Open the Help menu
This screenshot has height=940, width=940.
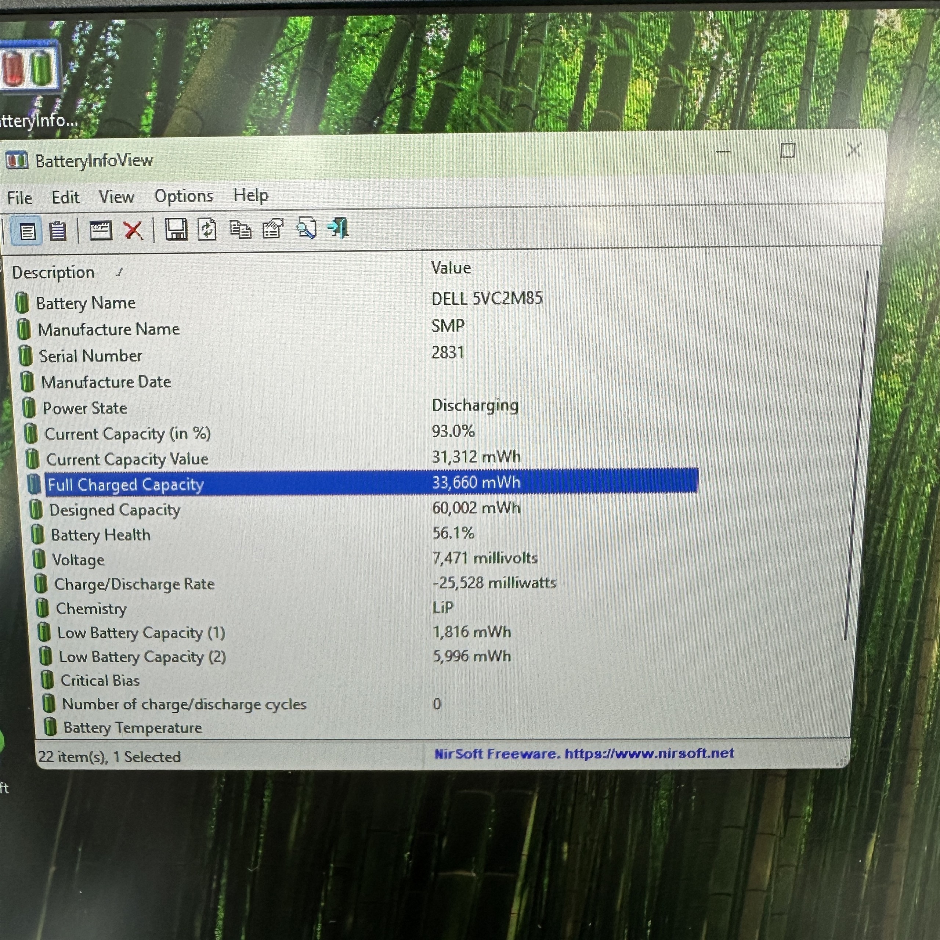[250, 196]
